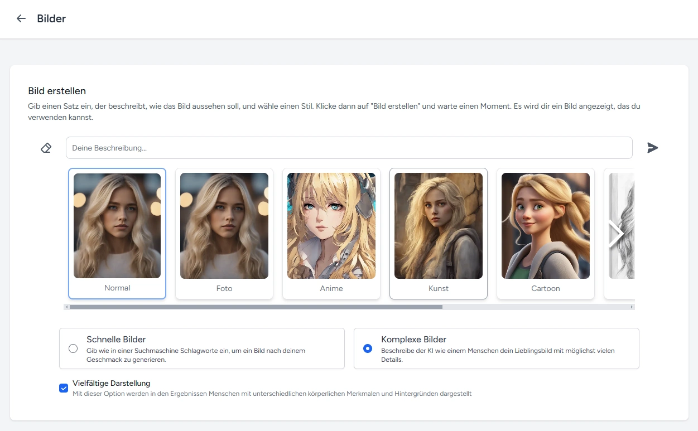Show more styles with the white chevron

point(615,234)
